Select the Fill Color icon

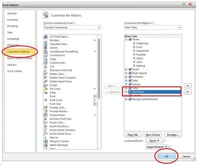pos(46,89)
